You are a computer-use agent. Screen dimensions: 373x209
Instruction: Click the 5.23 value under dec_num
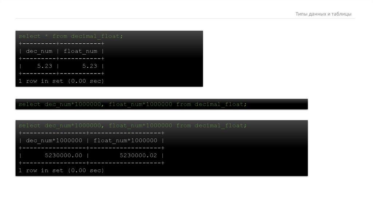coord(44,66)
